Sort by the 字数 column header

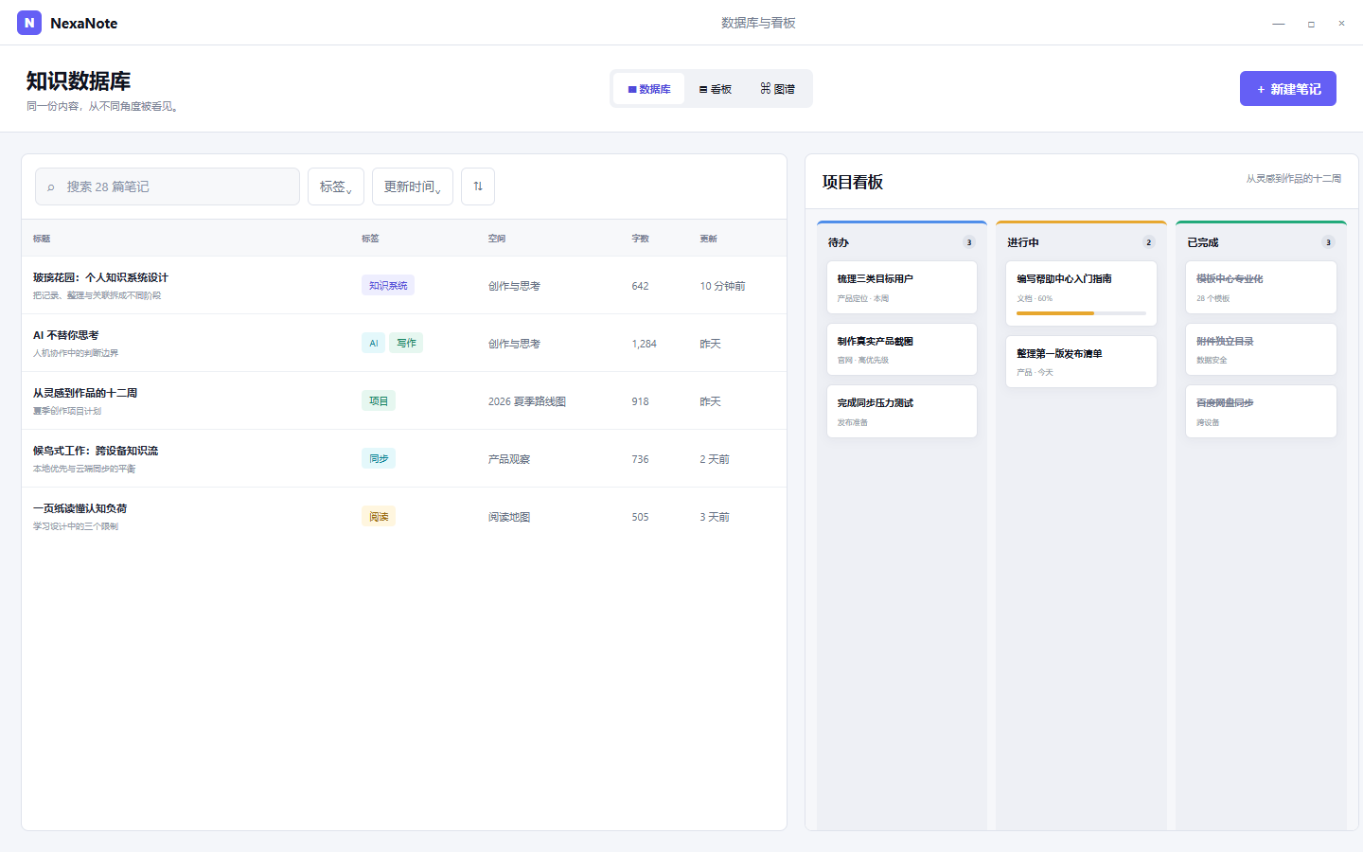[x=641, y=239]
